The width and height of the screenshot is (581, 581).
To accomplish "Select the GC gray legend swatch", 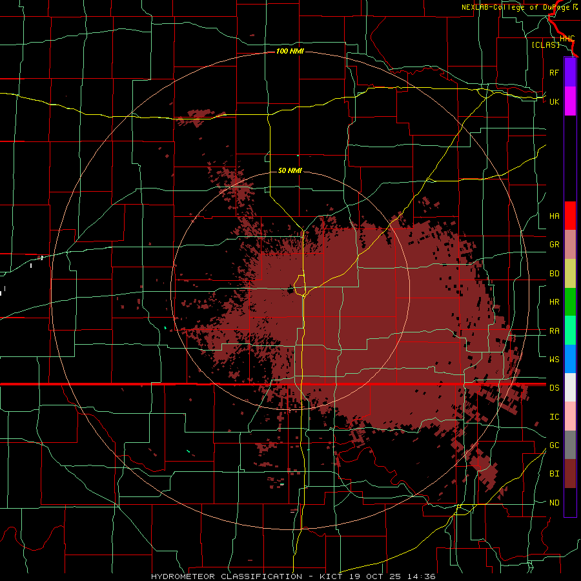I will point(570,445).
